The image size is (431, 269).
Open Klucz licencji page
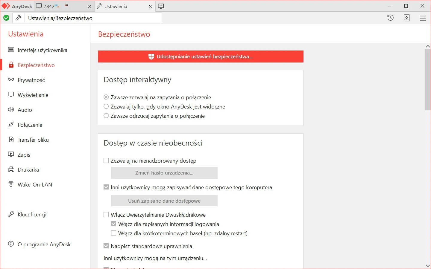(32, 215)
